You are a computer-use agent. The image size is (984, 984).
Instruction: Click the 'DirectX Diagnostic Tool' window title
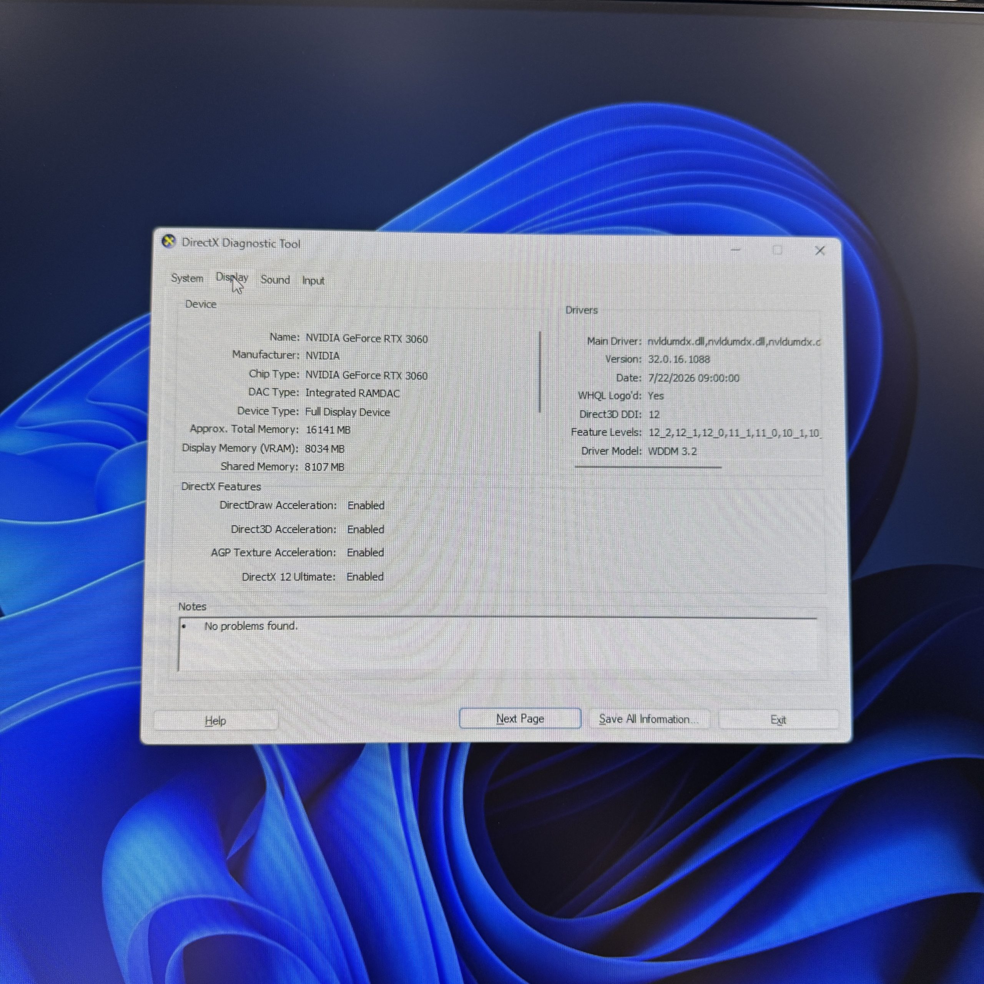[x=241, y=243]
